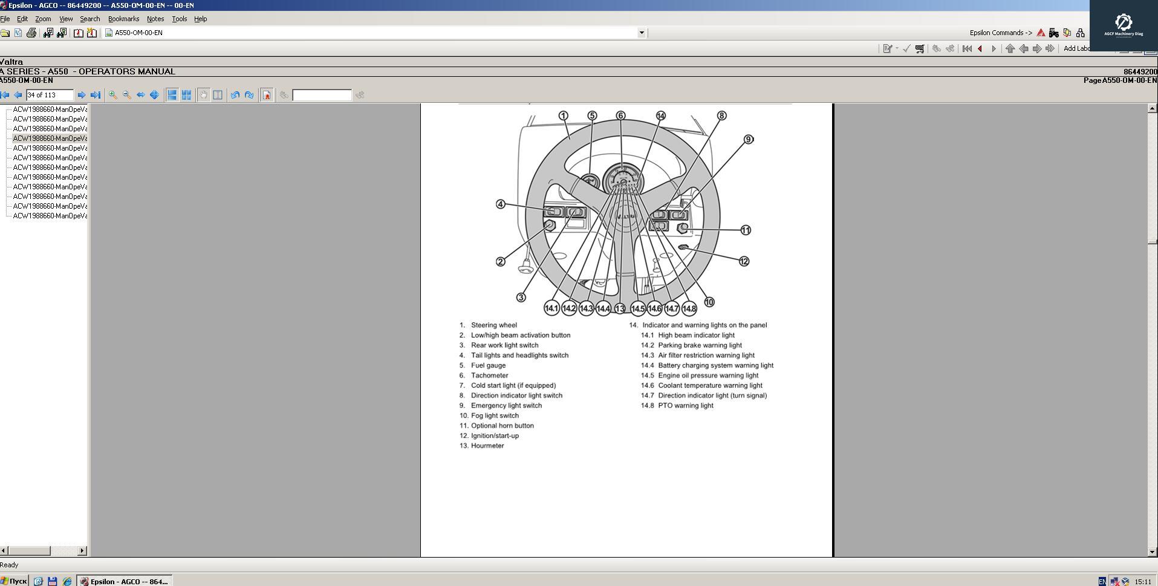The height and width of the screenshot is (586, 1158).
Task: Click the red PDF export icon
Action: 267,95
